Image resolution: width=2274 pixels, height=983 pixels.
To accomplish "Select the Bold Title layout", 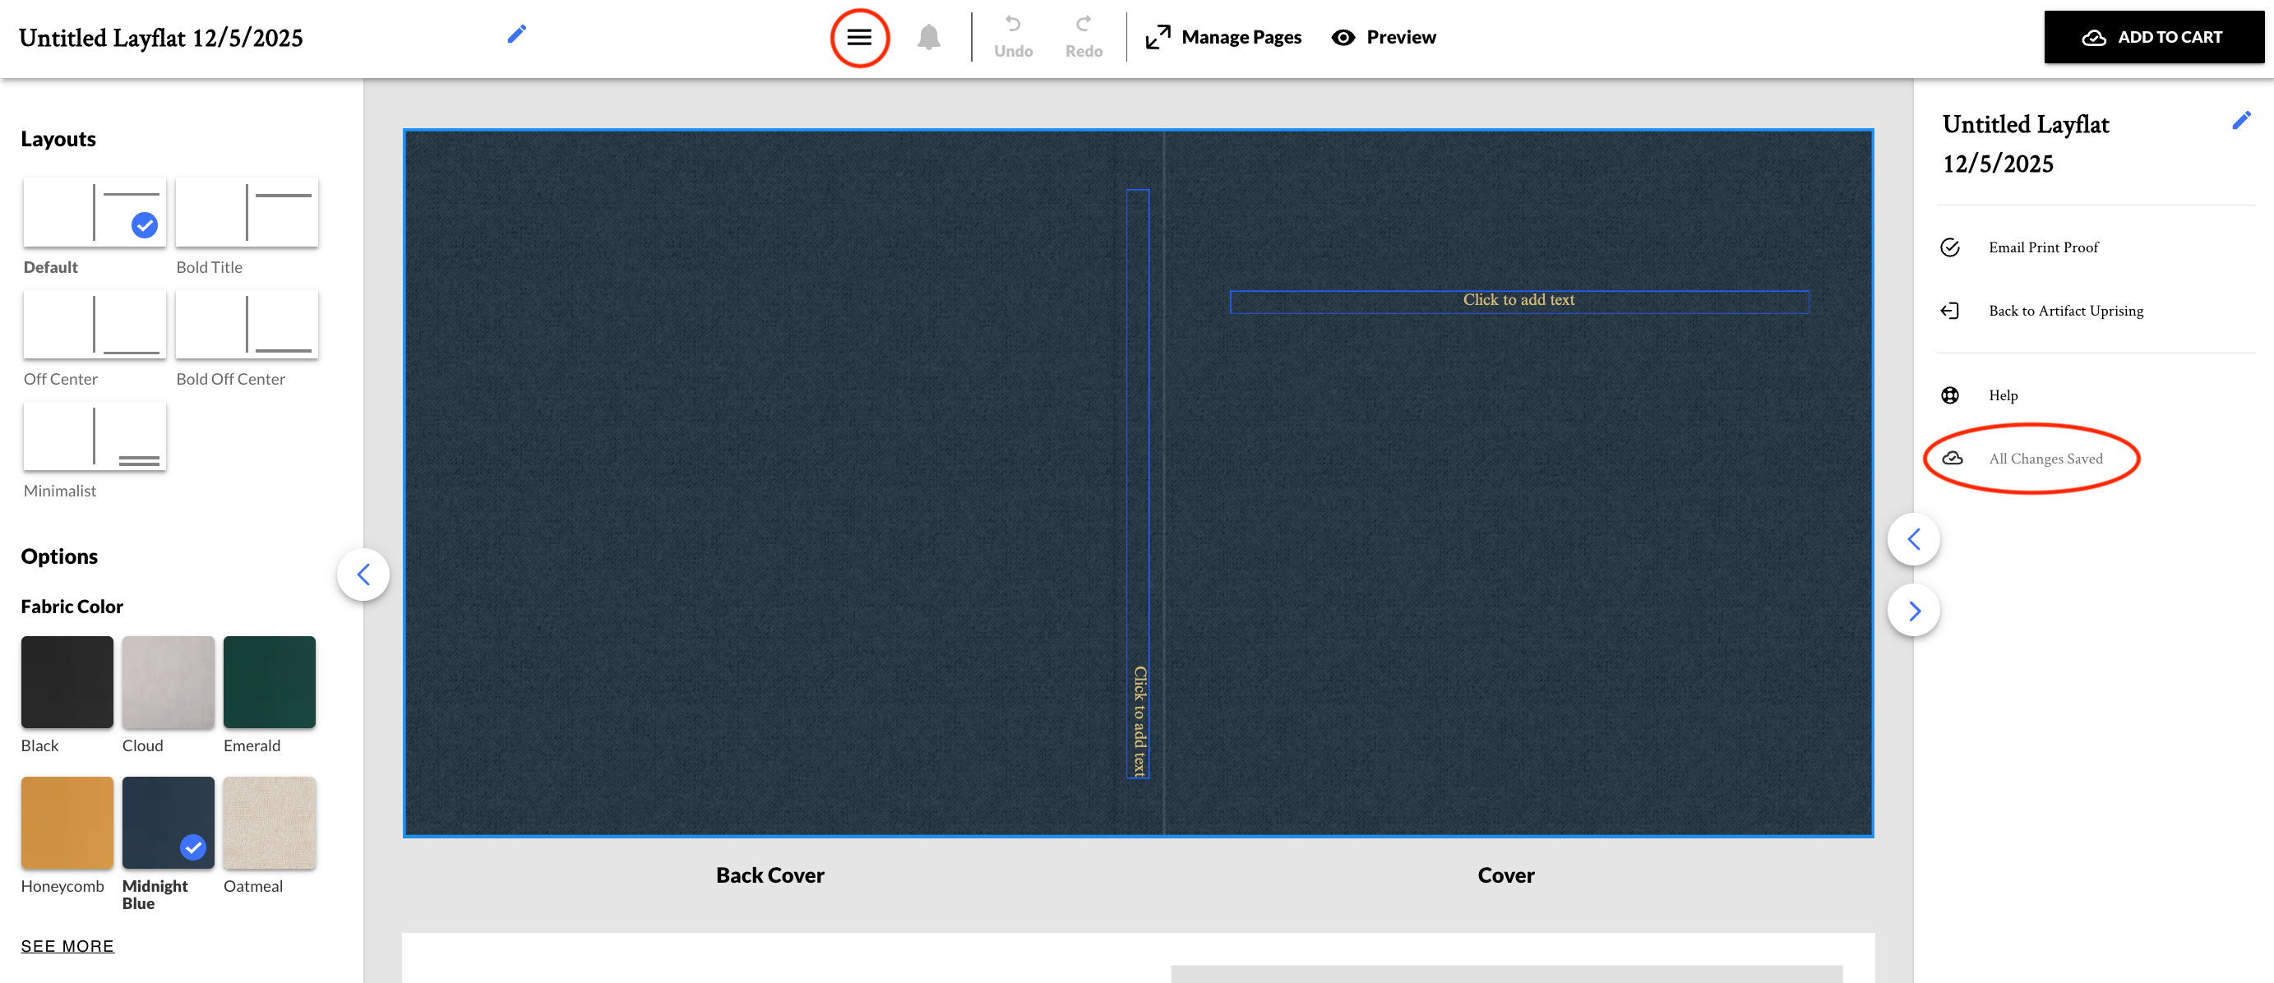I will (x=247, y=212).
